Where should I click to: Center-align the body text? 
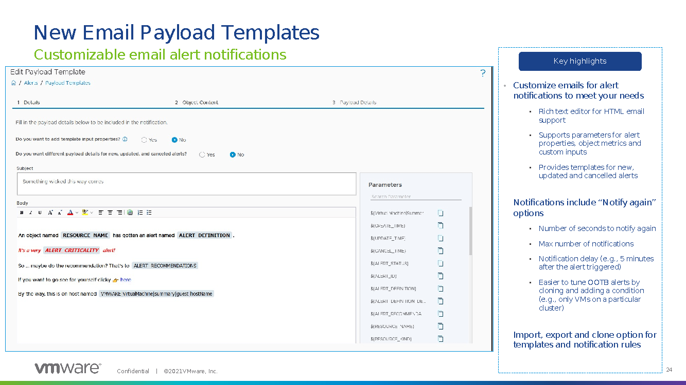[110, 213]
